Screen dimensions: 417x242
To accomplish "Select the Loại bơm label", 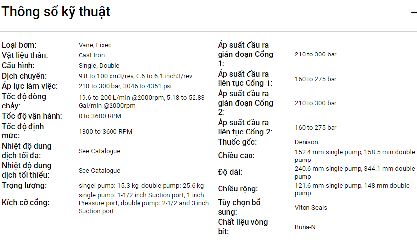I will pos(19,45).
